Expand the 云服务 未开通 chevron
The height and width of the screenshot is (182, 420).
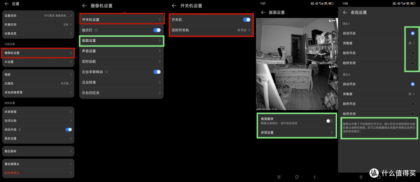71,83
